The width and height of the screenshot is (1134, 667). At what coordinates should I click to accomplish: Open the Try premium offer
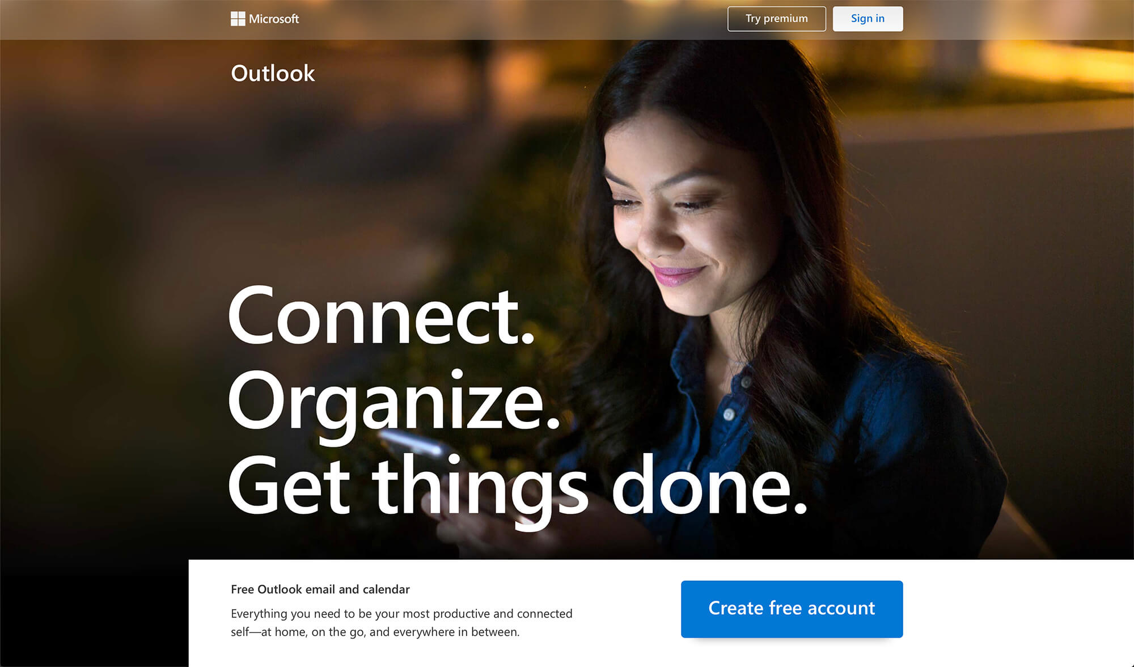point(776,19)
